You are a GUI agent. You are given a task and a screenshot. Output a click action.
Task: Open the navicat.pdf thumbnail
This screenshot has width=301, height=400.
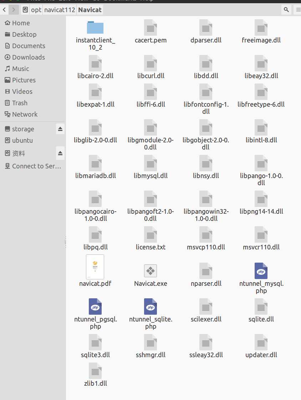pyautogui.click(x=95, y=267)
